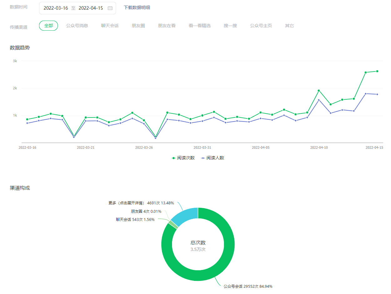The height and width of the screenshot is (294, 391).
Task: Switch to the 公众号主页 channel
Action: click(x=261, y=26)
